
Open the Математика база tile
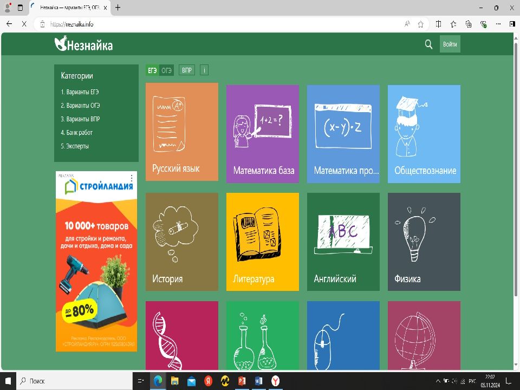pyautogui.click(x=262, y=133)
